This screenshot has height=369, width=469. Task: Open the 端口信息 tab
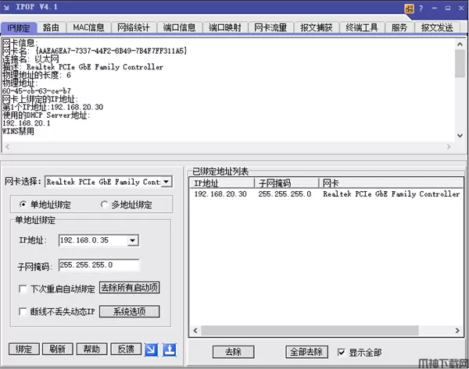point(179,28)
